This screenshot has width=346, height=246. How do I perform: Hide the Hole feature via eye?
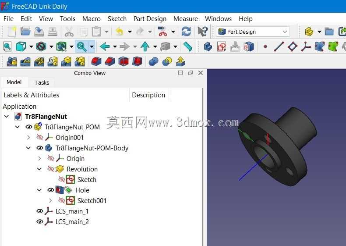coord(51,190)
